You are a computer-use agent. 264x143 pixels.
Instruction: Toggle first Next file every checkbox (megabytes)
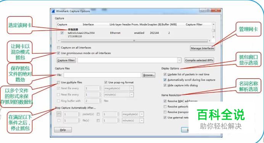coord(58,88)
